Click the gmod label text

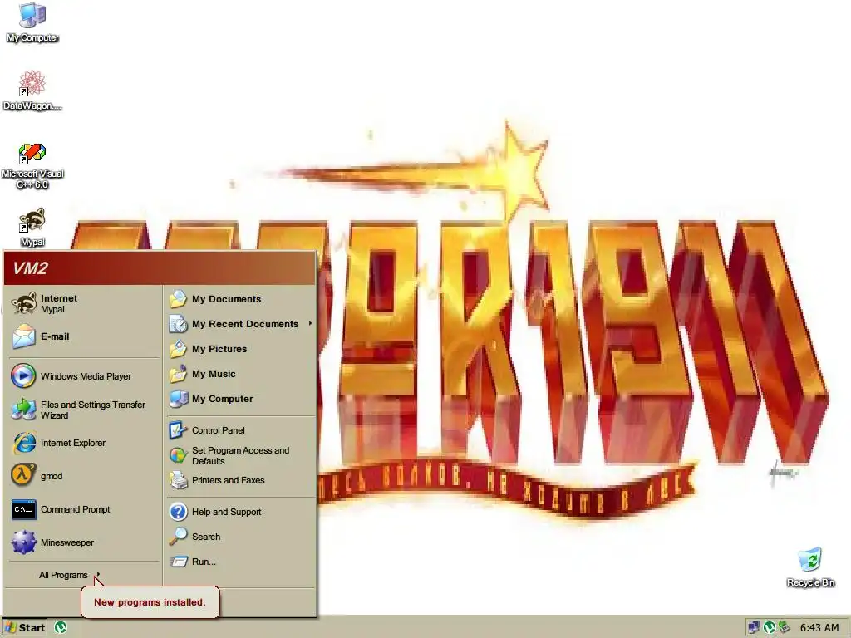point(52,476)
